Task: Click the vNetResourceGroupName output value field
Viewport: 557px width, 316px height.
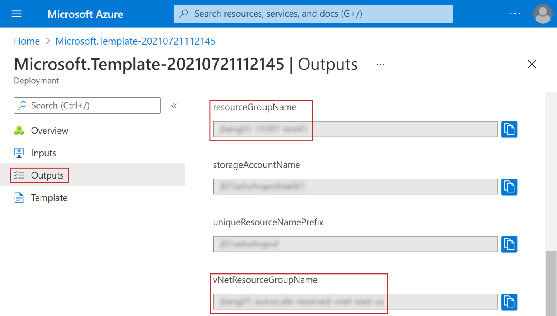Action: click(355, 302)
